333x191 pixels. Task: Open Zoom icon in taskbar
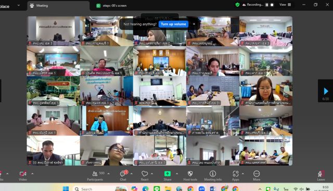(201, 188)
